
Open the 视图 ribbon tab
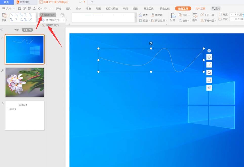pos(135,9)
